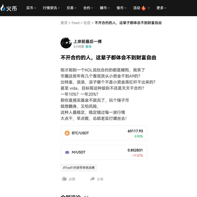Expand the arrow next to 合约
The height and width of the screenshot is (197, 197).
pyautogui.click(x=92, y=8)
